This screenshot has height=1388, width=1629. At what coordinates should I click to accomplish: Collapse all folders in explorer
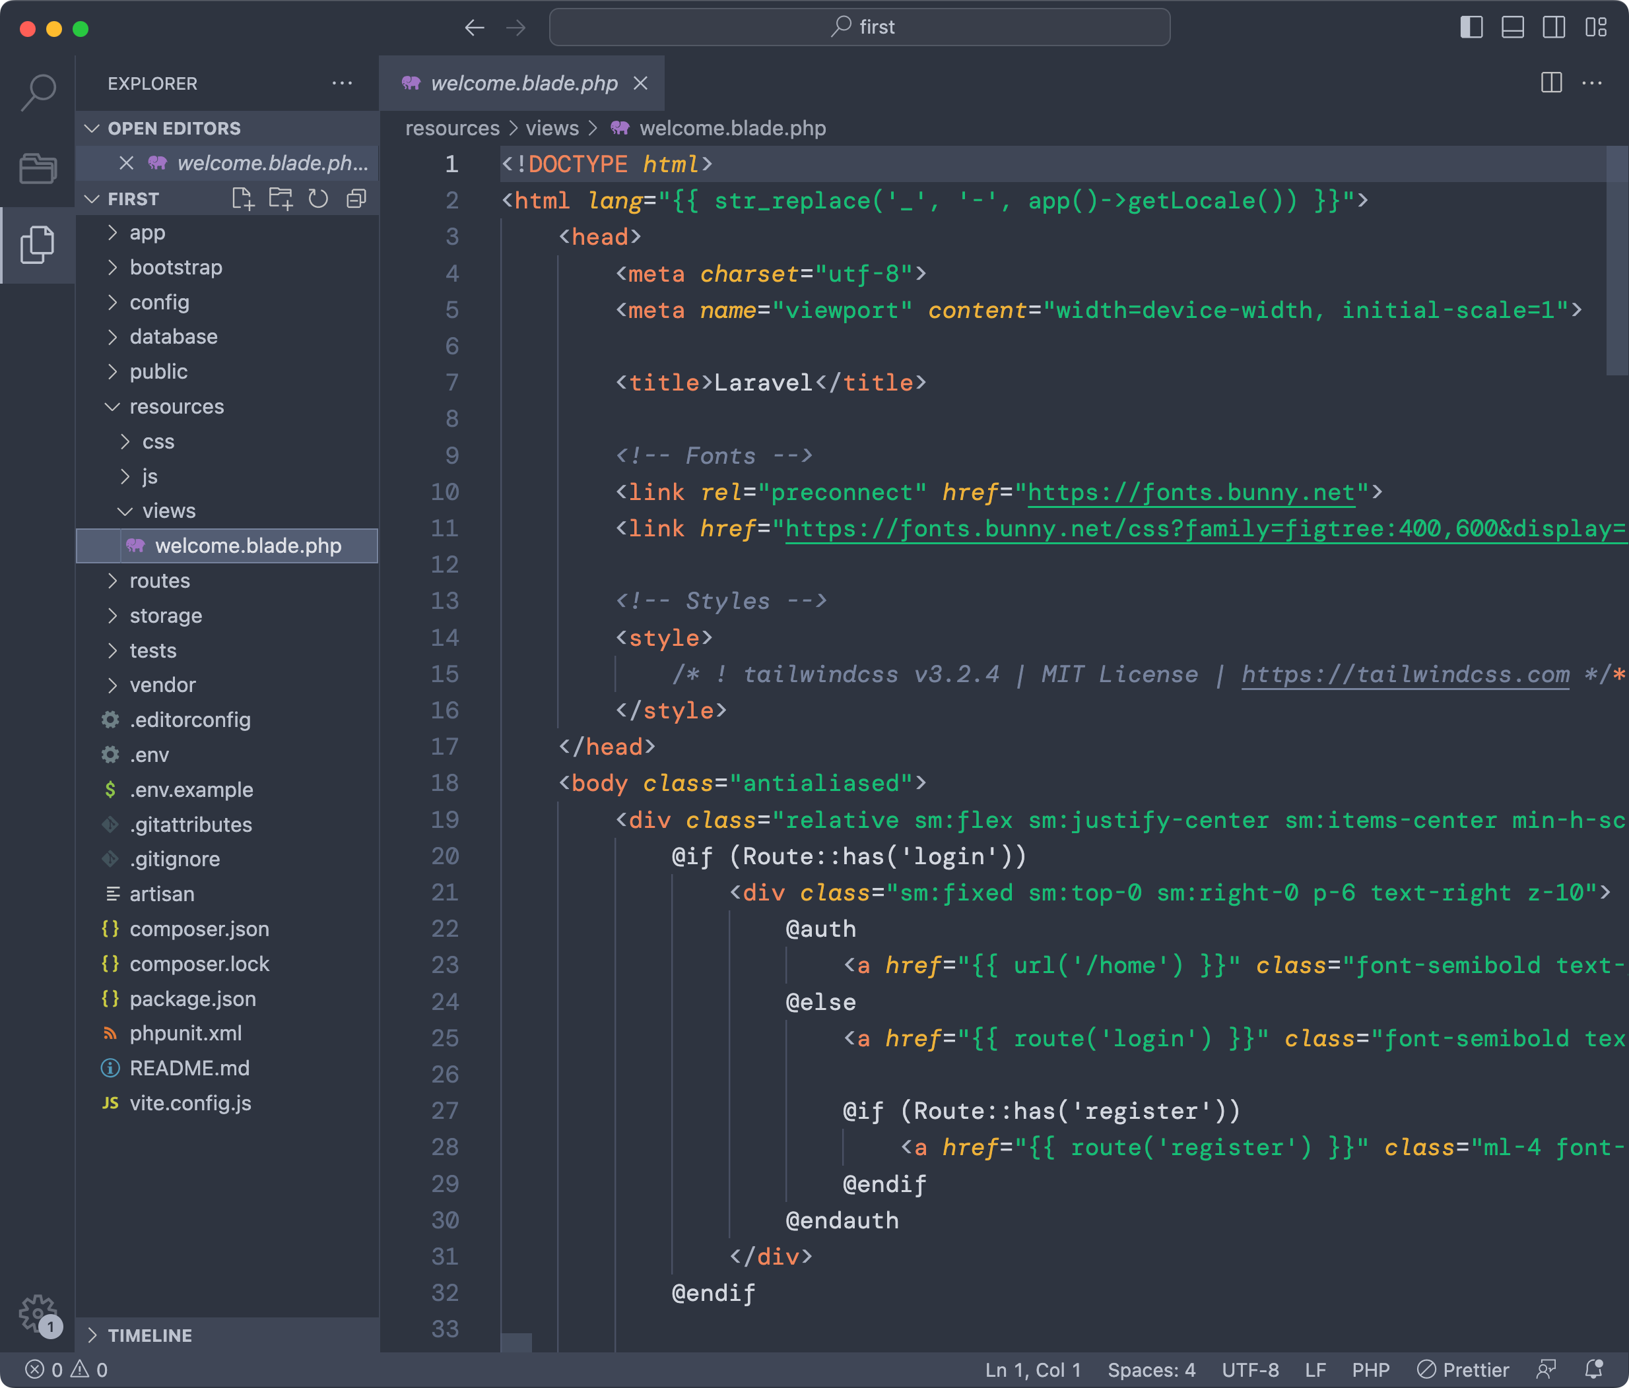(356, 199)
